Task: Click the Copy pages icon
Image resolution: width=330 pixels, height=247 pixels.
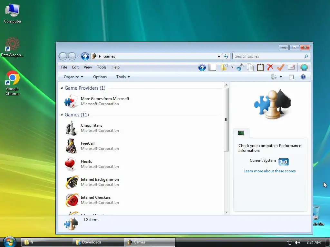Action: pyautogui.click(x=250, y=67)
